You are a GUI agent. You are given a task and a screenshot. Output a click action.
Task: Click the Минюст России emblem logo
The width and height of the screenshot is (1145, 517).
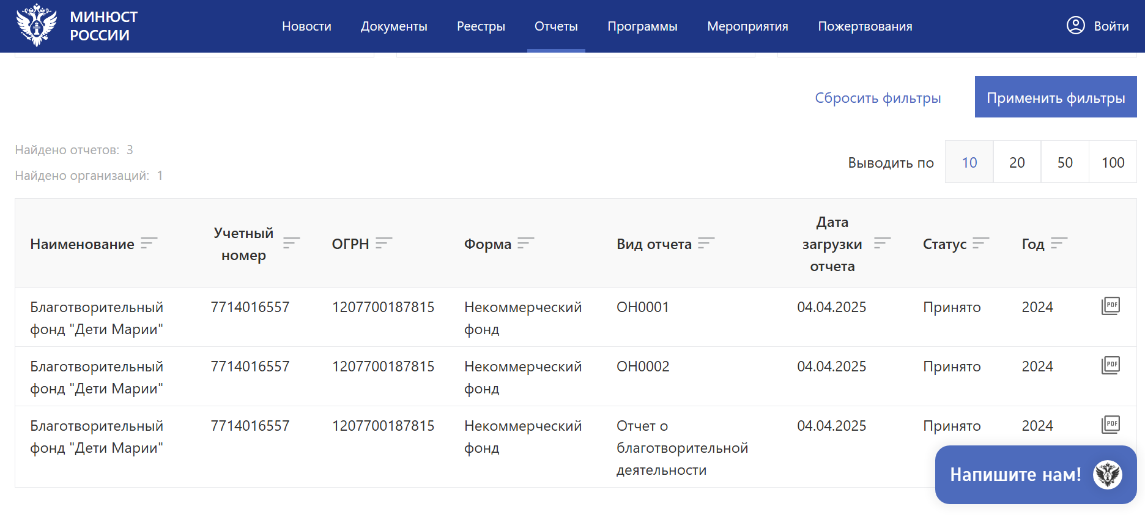(x=37, y=26)
